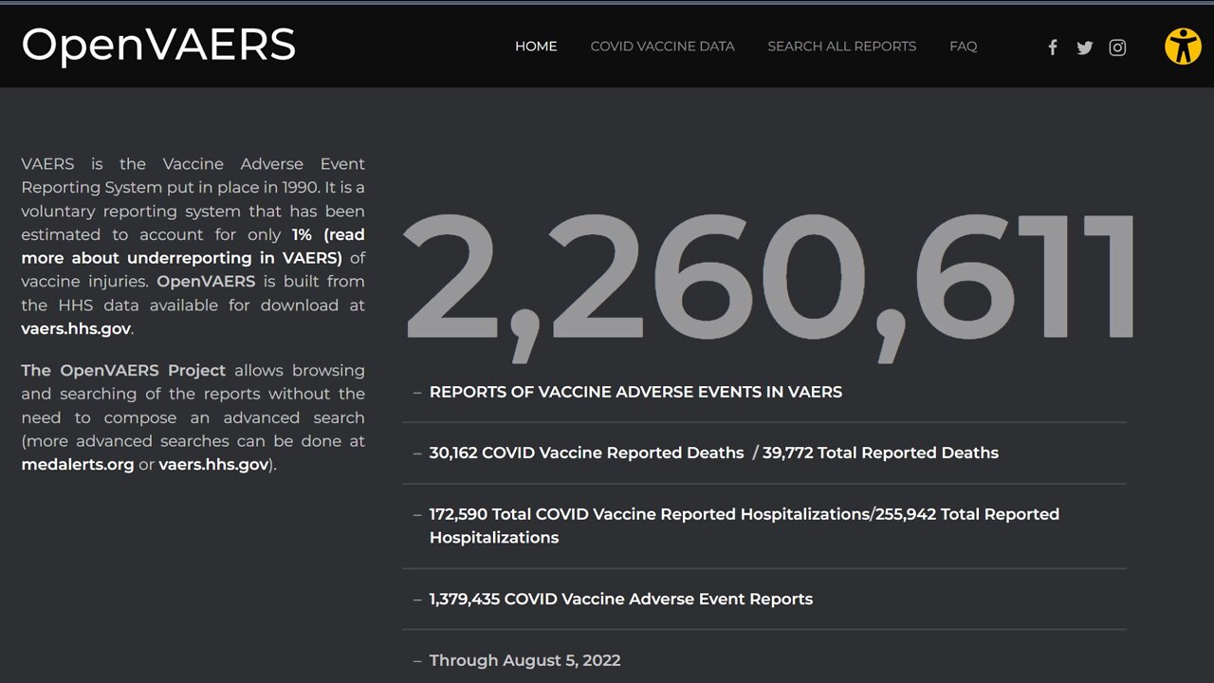Image resolution: width=1214 pixels, height=683 pixels.
Task: Click 'Through August 5, 2022' text
Action: pyautogui.click(x=525, y=660)
